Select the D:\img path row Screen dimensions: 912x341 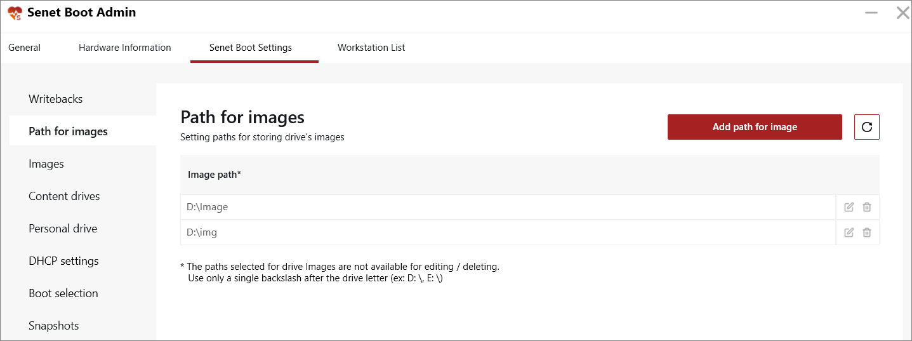click(x=508, y=232)
